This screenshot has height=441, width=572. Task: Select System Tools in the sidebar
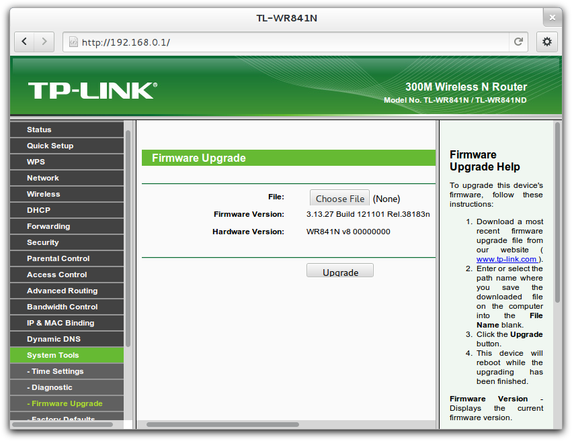67,355
